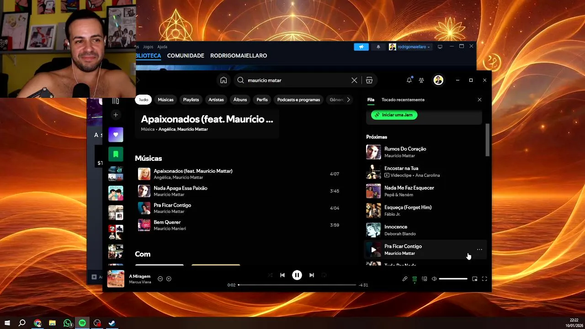585x329 pixels.
Task: Filter results by Podcasts e programas
Action: tap(298, 100)
